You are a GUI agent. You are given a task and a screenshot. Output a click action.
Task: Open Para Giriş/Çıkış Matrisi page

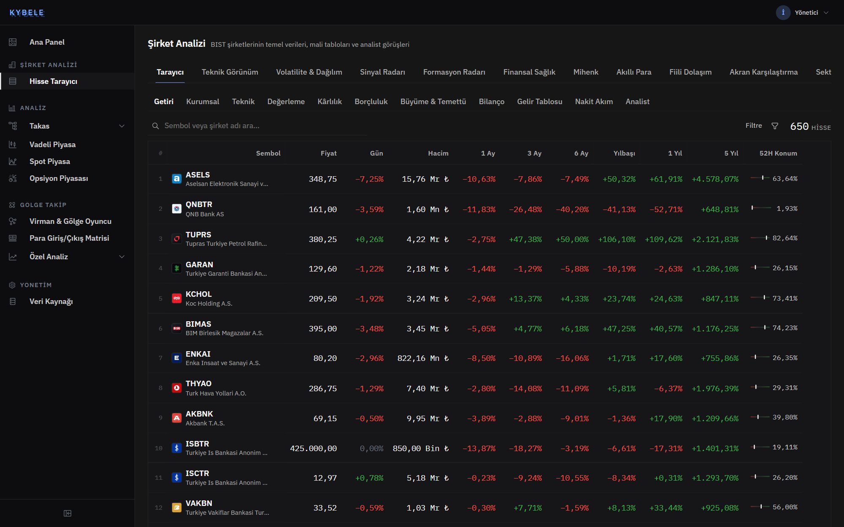click(68, 238)
